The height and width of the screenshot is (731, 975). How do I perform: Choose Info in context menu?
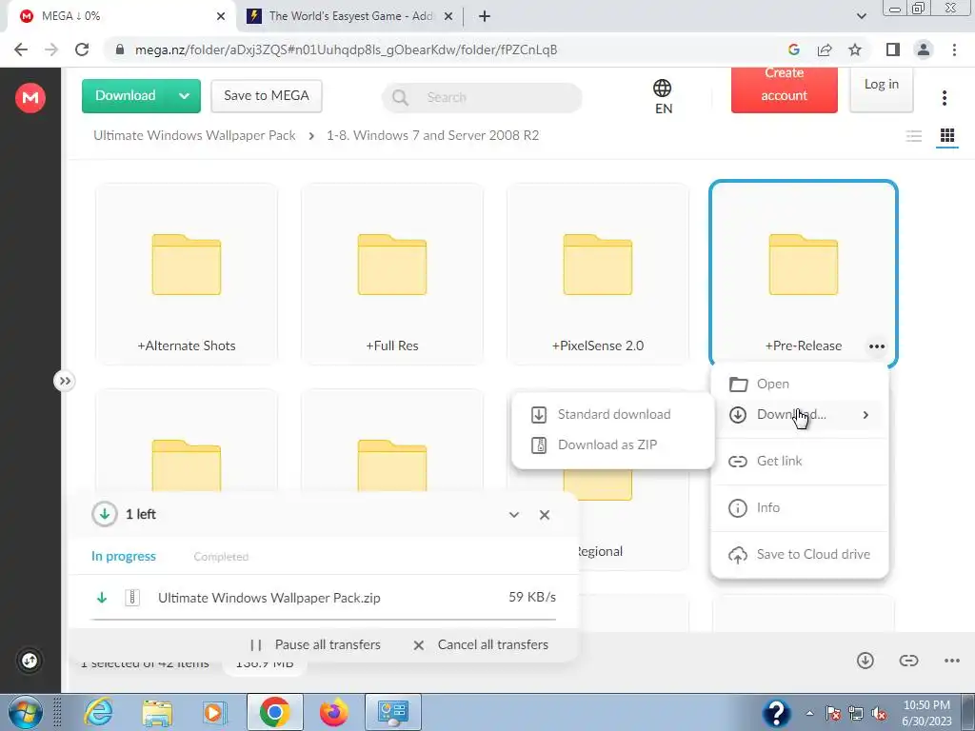tap(800, 508)
